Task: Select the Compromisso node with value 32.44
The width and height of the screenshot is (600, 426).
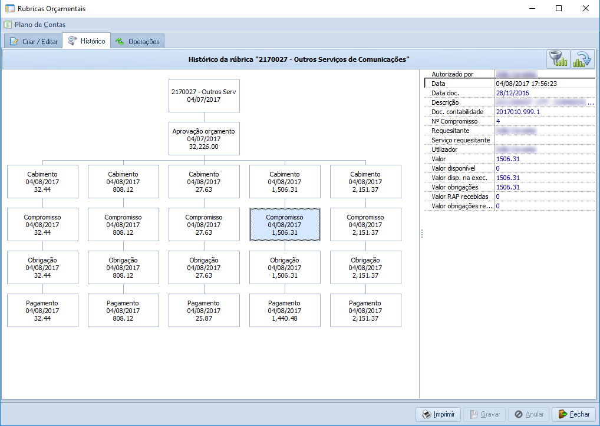Action: click(x=42, y=225)
